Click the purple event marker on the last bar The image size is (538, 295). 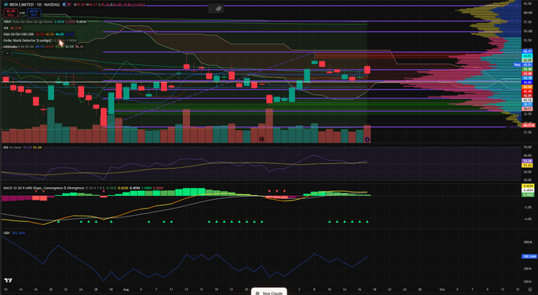coord(367,139)
